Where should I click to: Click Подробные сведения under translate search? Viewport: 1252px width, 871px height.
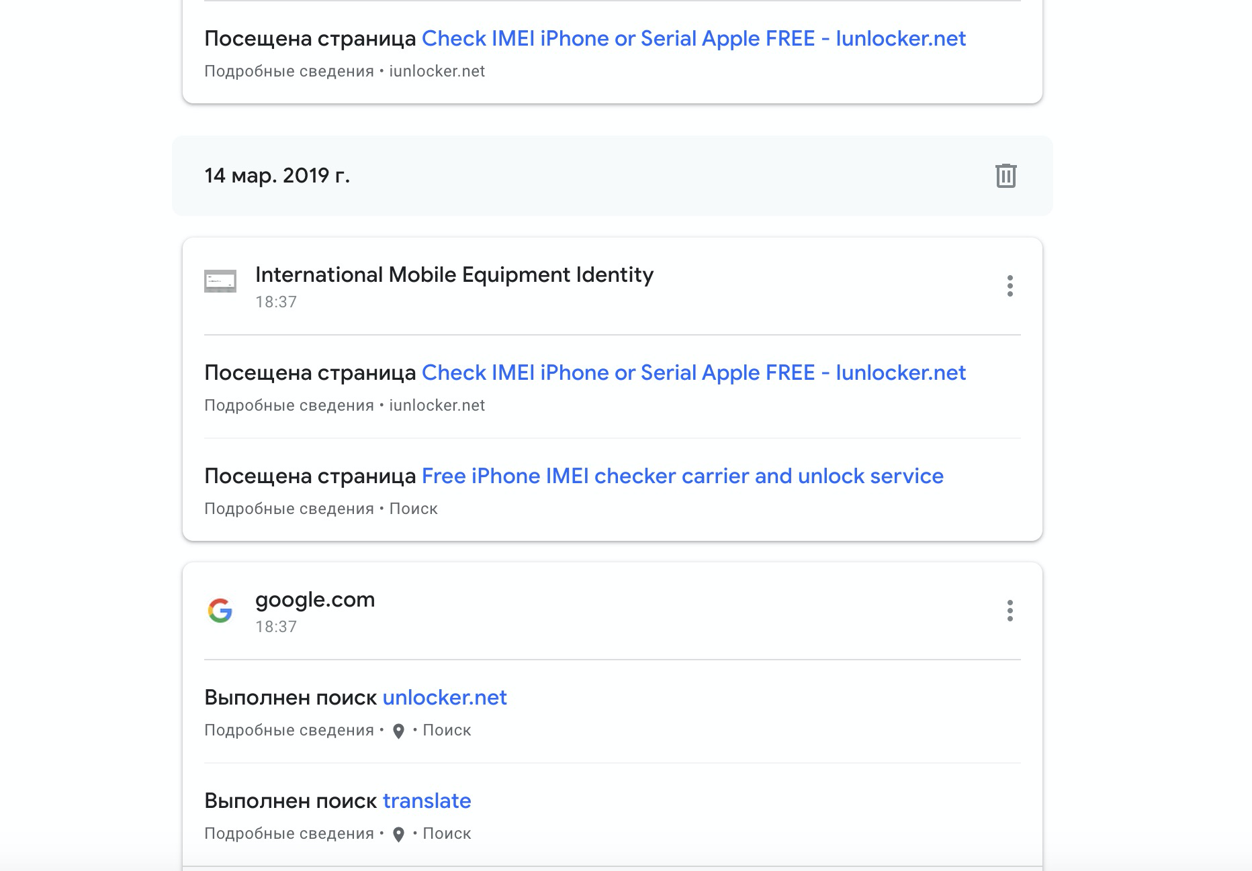tap(289, 833)
